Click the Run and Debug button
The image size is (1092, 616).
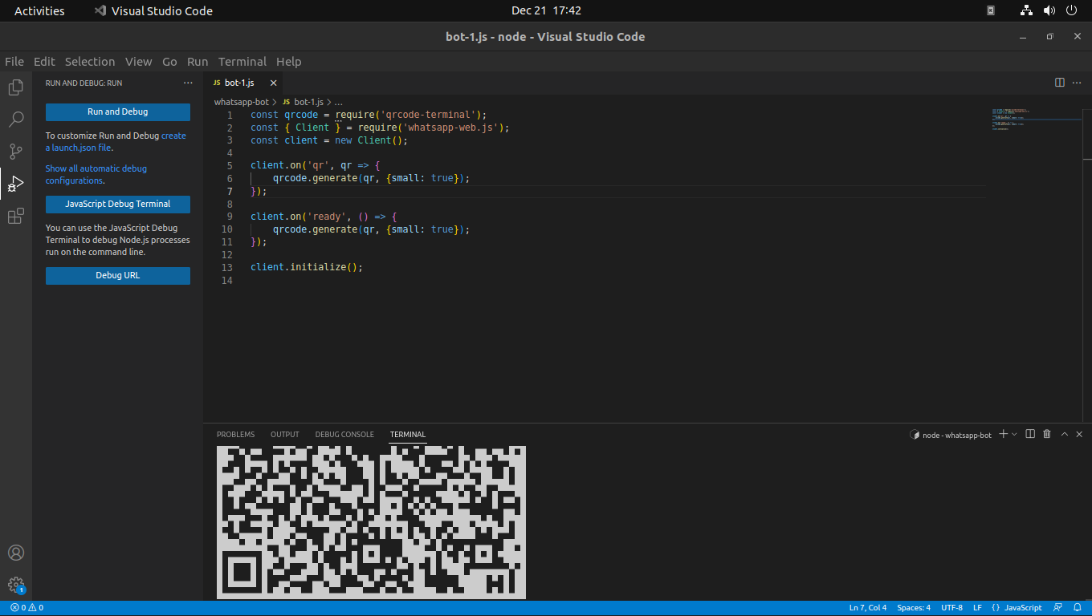click(x=117, y=111)
